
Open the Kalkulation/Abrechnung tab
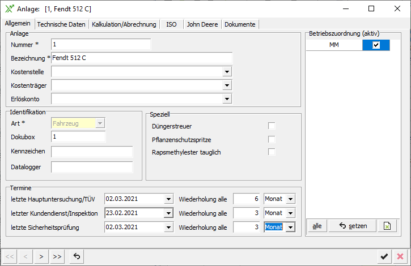click(124, 24)
